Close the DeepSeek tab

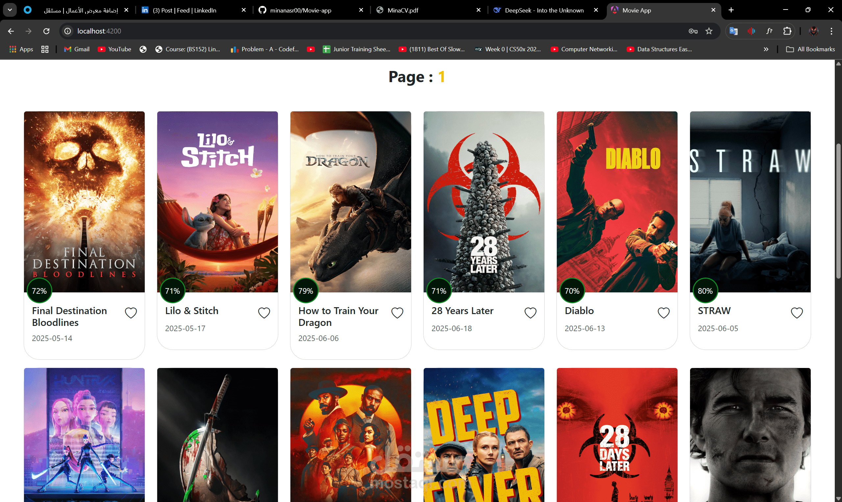coord(596,10)
